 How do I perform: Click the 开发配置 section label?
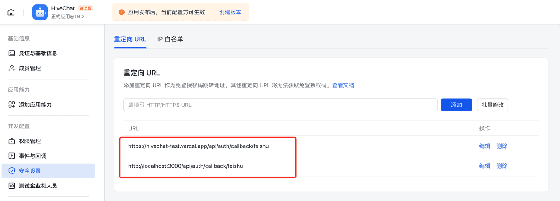tap(19, 126)
